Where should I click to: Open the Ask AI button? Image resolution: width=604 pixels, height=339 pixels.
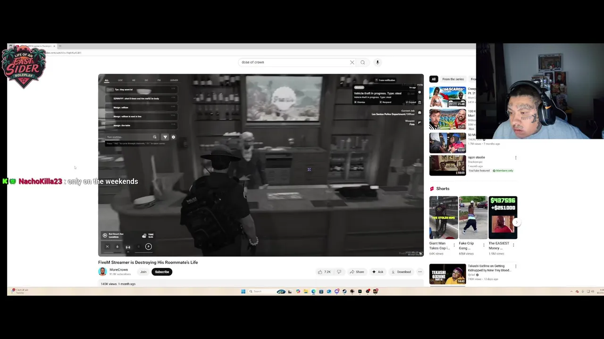(377, 272)
